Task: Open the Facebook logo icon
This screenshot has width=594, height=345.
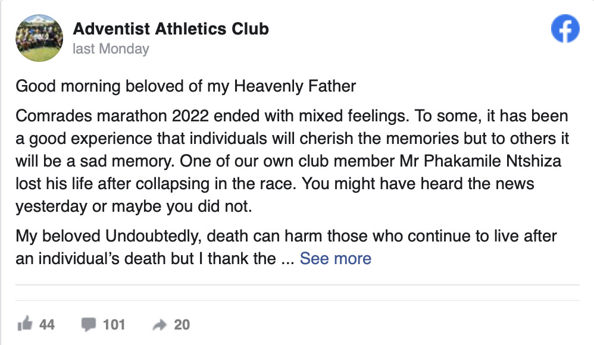Action: tap(565, 29)
